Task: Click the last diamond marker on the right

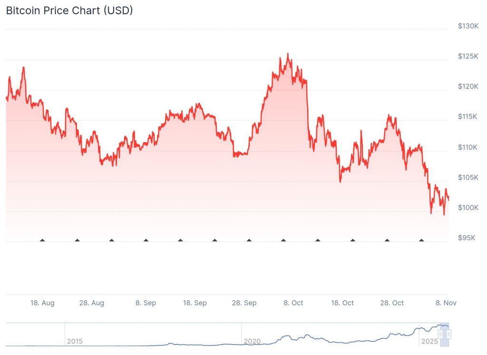Action: 421,240
